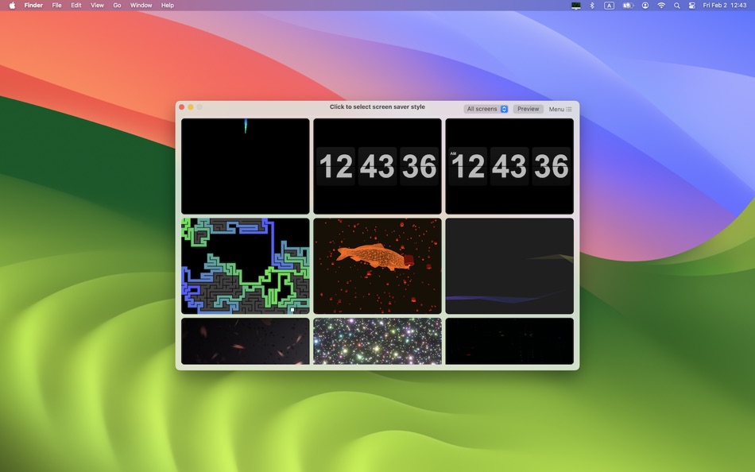Open the Wi-Fi status menu
755x472 pixels.
point(661,6)
